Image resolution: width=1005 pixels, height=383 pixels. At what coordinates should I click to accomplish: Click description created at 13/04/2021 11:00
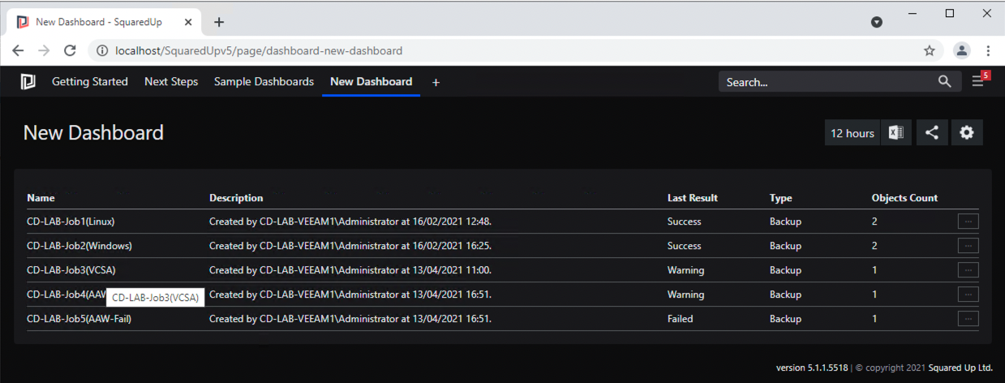[350, 270]
